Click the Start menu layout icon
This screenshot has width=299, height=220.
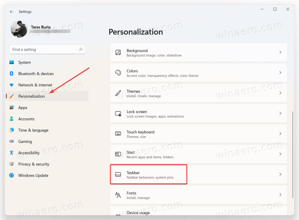[x=118, y=154]
